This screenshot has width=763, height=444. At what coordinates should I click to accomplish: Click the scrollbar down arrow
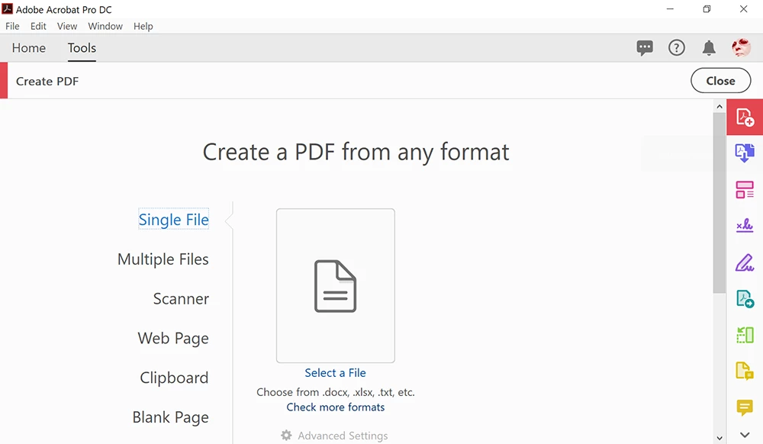[x=720, y=438]
